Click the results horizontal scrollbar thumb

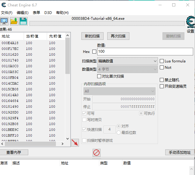click(x=30, y=144)
